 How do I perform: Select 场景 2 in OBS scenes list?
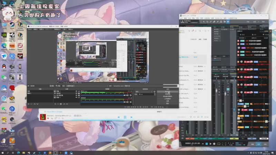coord(40,93)
